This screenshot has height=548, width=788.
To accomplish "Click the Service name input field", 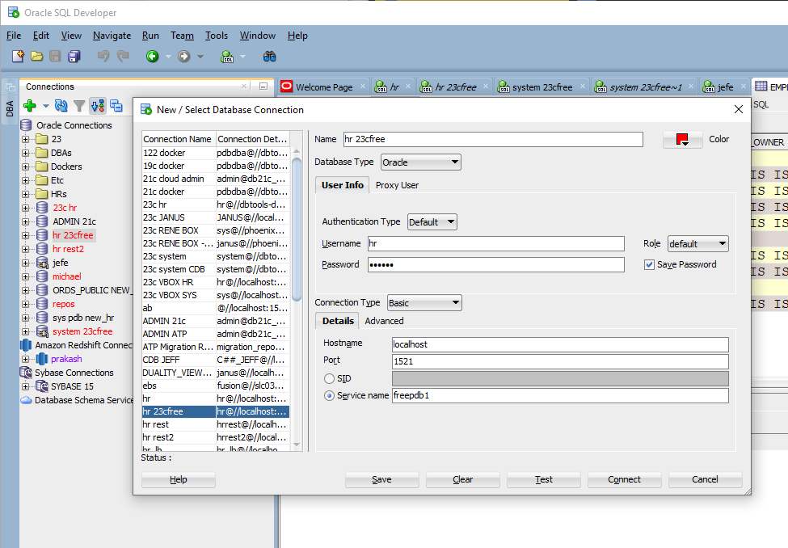I will point(560,396).
